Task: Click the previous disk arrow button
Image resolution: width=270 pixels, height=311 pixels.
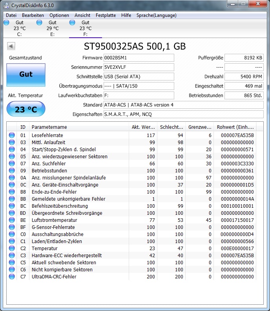Action: [x=11, y=46]
